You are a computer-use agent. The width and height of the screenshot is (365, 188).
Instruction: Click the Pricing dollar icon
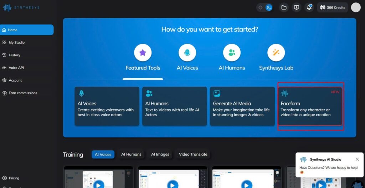[x=4, y=178]
